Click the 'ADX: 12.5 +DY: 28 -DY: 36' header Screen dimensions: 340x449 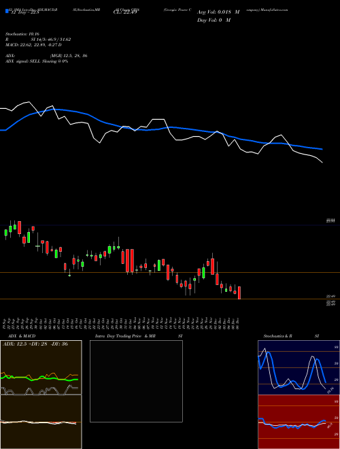tap(35, 344)
